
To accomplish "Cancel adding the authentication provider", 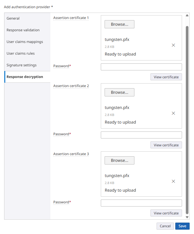I will point(165,226).
